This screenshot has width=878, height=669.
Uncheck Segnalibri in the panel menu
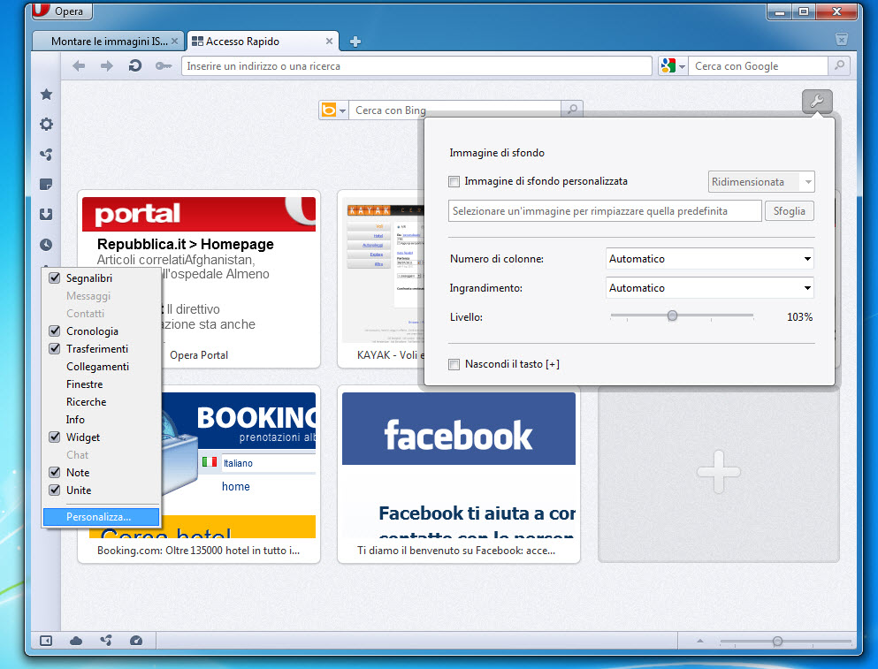click(55, 278)
